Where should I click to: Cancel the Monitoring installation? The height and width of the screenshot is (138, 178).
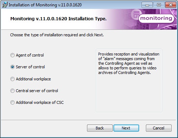point(159,128)
